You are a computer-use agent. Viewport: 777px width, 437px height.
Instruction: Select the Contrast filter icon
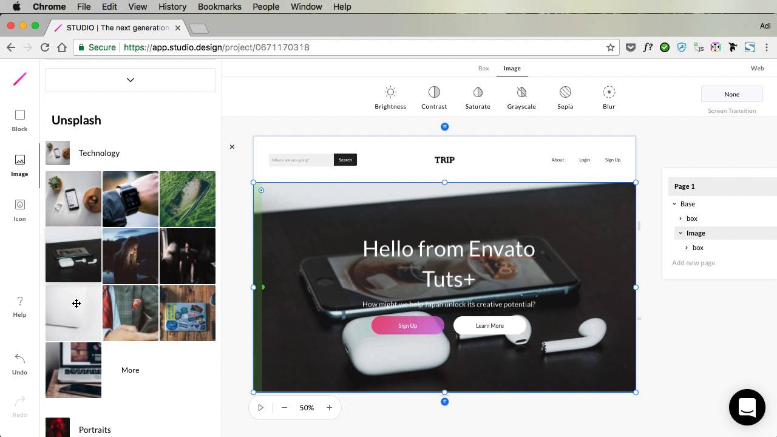click(x=434, y=92)
